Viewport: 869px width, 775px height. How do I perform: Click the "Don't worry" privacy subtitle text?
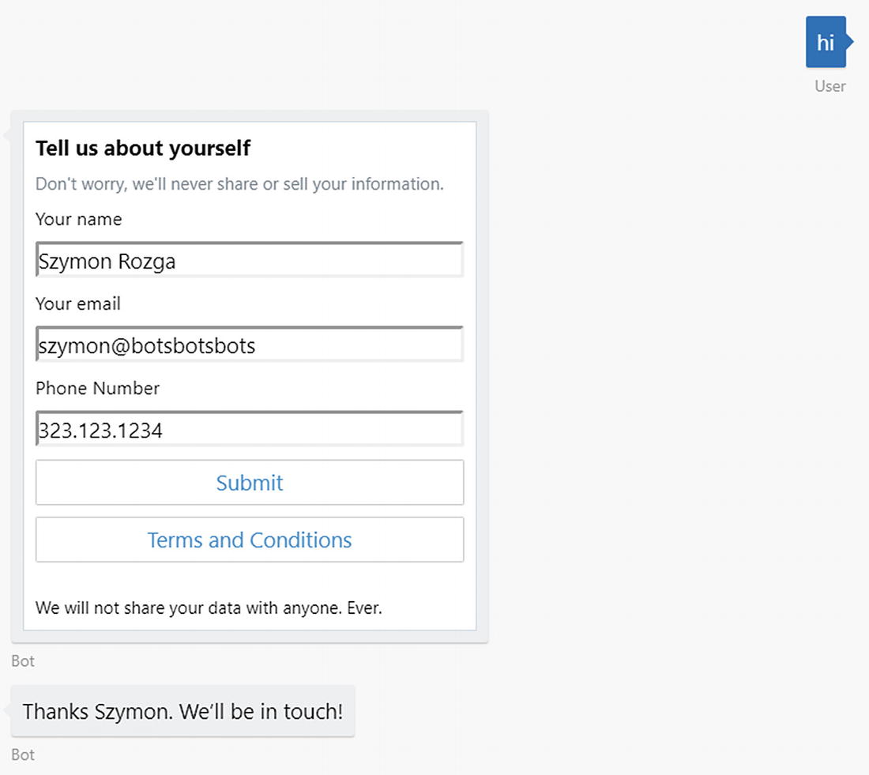click(239, 185)
